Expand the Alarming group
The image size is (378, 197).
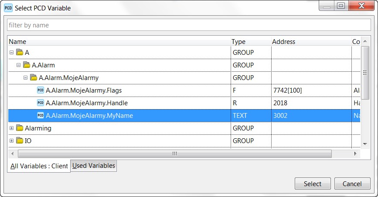point(11,128)
